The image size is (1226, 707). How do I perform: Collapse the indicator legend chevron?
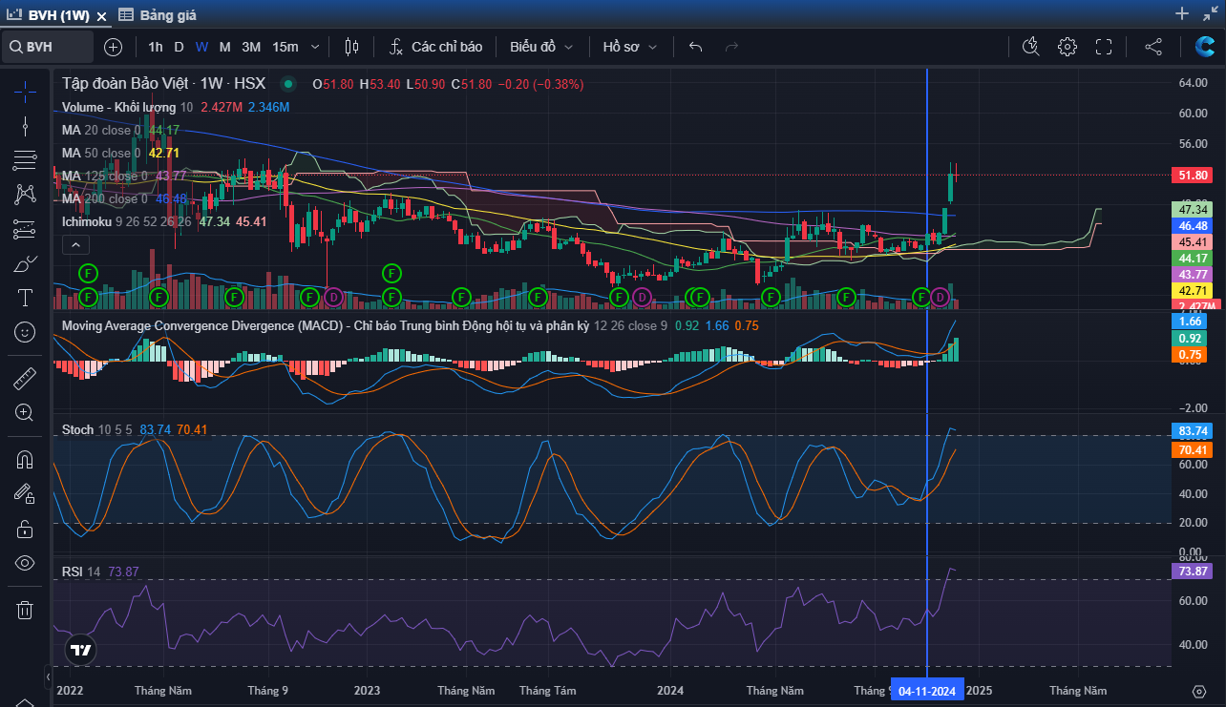[74, 245]
